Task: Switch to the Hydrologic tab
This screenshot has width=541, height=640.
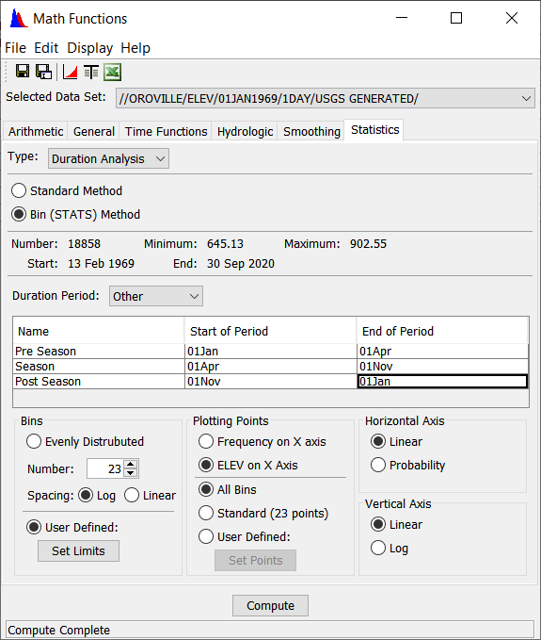Action: [x=245, y=131]
